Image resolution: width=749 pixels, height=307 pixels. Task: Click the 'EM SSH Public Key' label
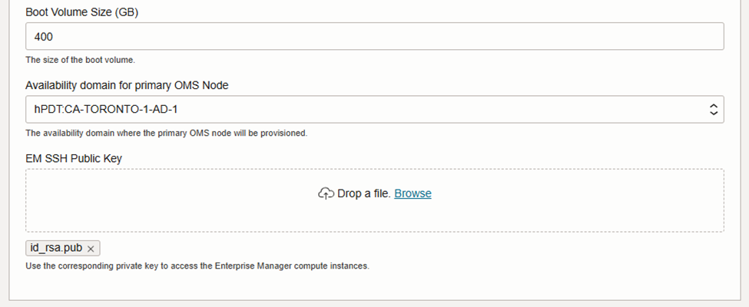(74, 158)
